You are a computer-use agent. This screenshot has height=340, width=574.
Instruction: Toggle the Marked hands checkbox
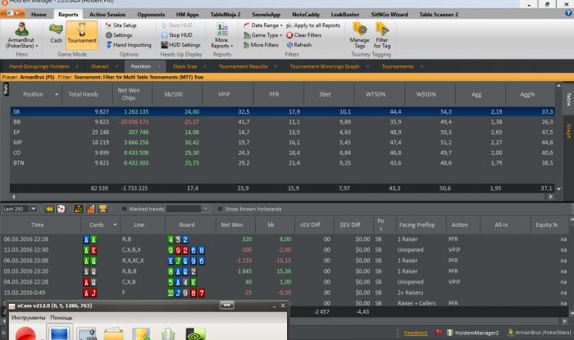click(124, 209)
